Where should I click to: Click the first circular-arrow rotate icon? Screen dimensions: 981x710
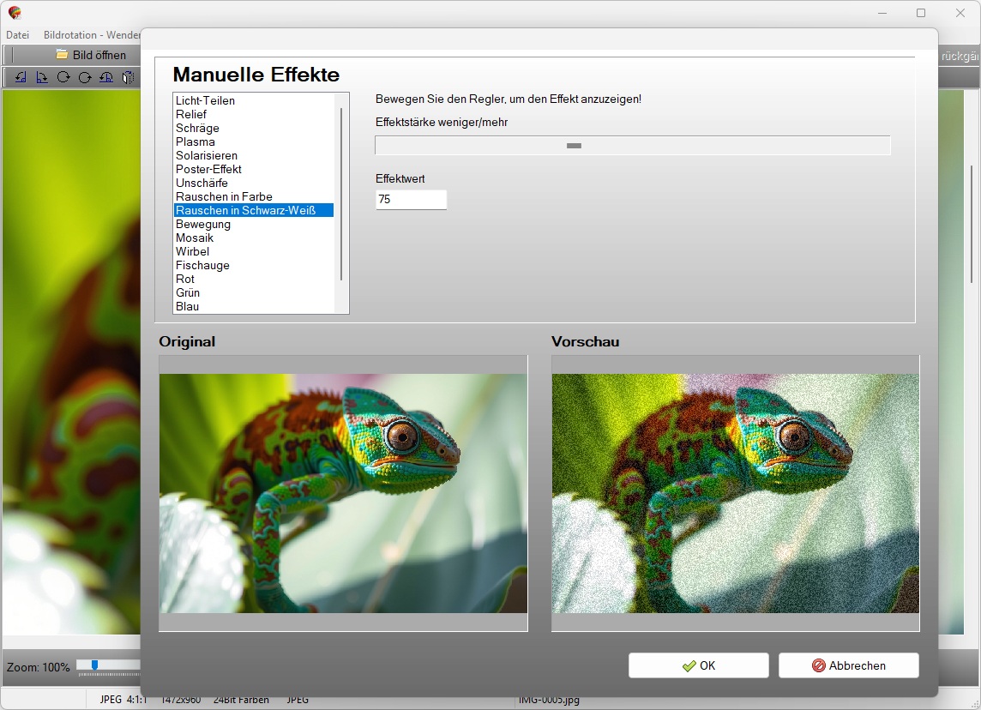pos(63,77)
